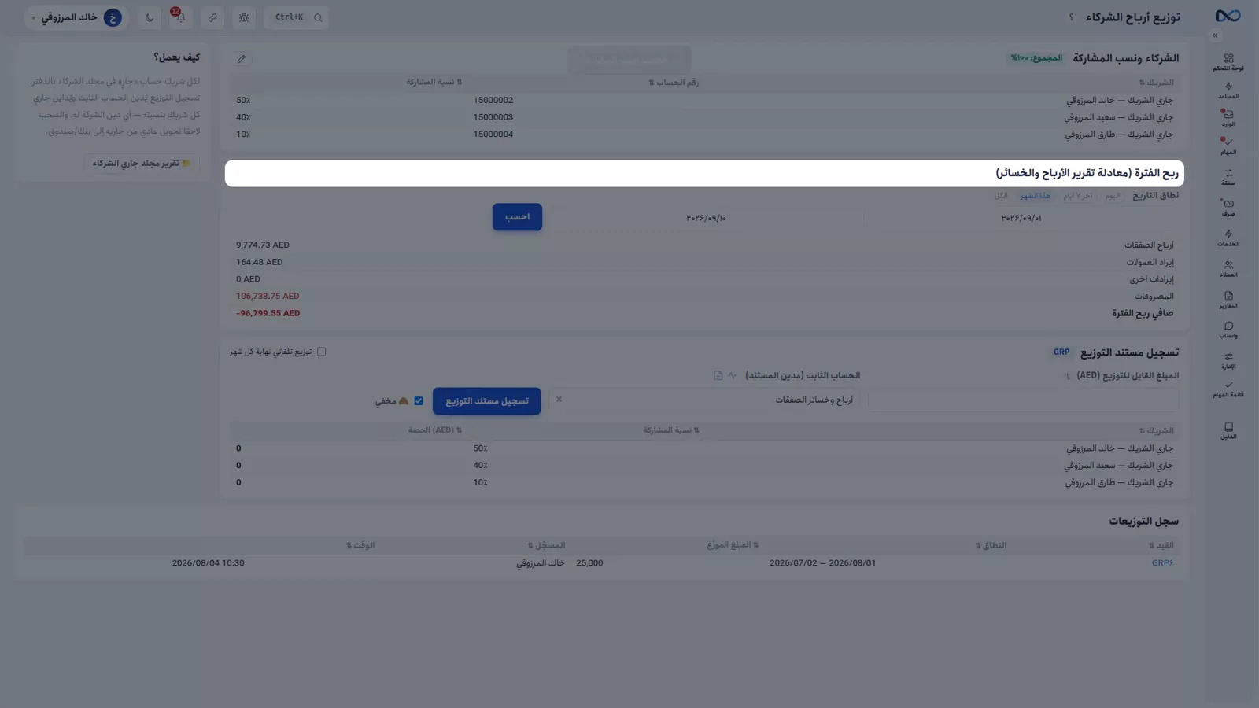Click the start date field ٢٠٢٦/٠٩/٠١
1259x708 pixels.
(x=1021, y=218)
